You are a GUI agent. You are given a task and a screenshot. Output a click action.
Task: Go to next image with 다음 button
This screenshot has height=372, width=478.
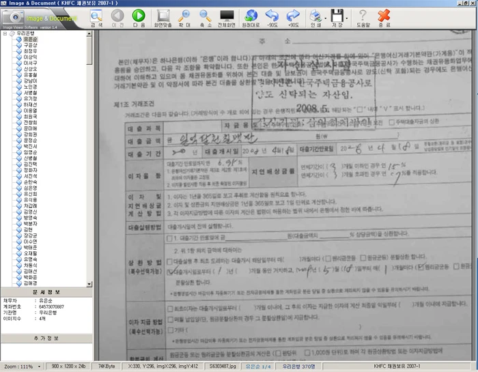(139, 18)
